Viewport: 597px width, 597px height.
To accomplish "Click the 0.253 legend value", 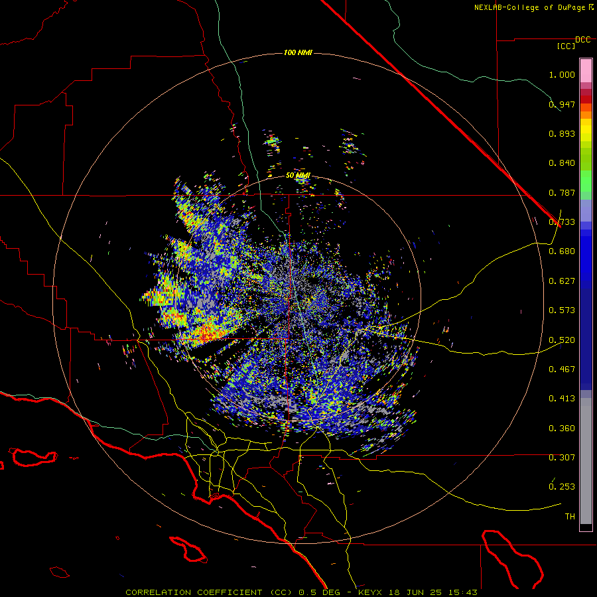I will pyautogui.click(x=562, y=487).
